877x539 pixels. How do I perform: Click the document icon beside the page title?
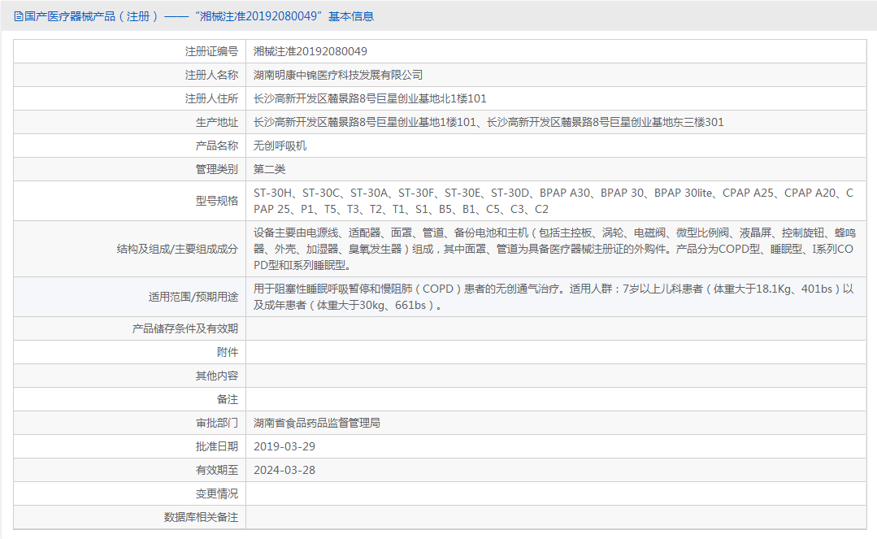click(x=19, y=16)
